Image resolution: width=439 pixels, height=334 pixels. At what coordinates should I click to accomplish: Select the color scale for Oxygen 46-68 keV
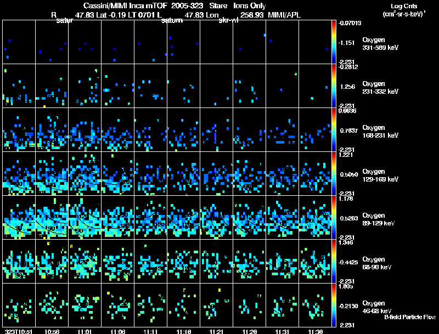pos(334,305)
